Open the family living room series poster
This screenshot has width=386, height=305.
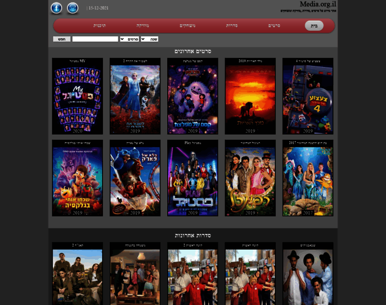click(x=135, y=273)
